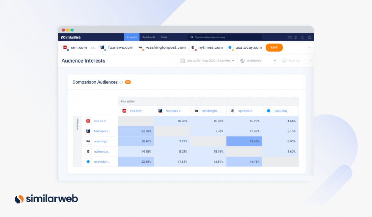This screenshot has height=217, width=372.
Task: Open the knowledge base book icon
Action: point(303,37)
